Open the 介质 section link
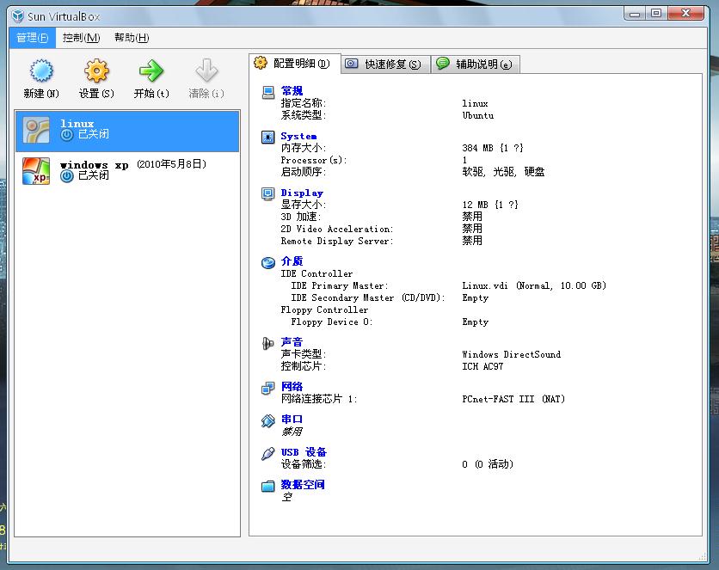The height and width of the screenshot is (570, 719). (292, 261)
